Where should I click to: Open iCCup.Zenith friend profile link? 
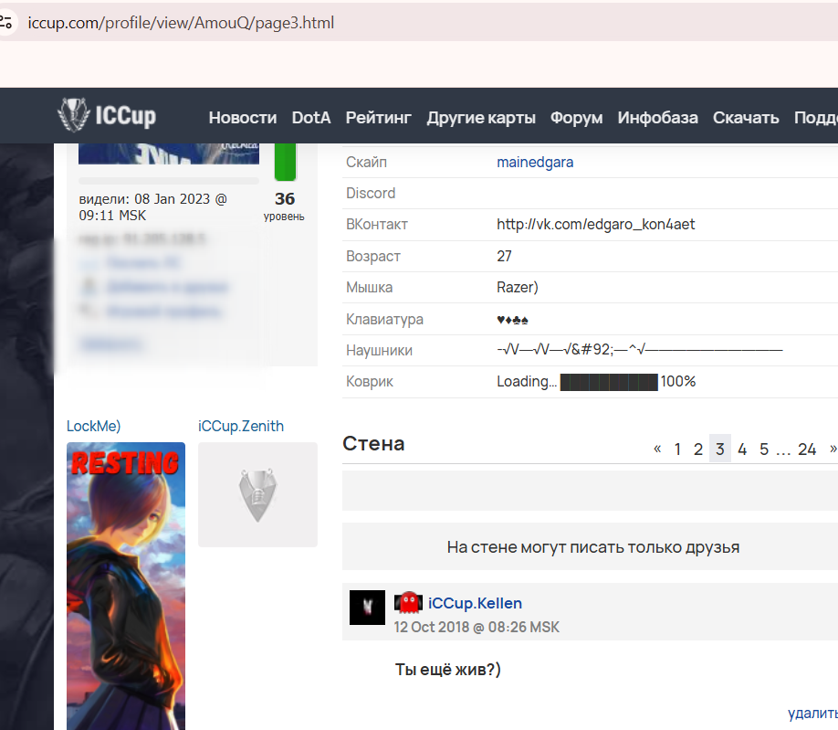[241, 427]
